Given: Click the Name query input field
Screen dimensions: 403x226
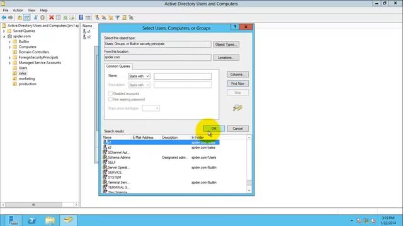Looking at the screenshot, I should [183, 76].
